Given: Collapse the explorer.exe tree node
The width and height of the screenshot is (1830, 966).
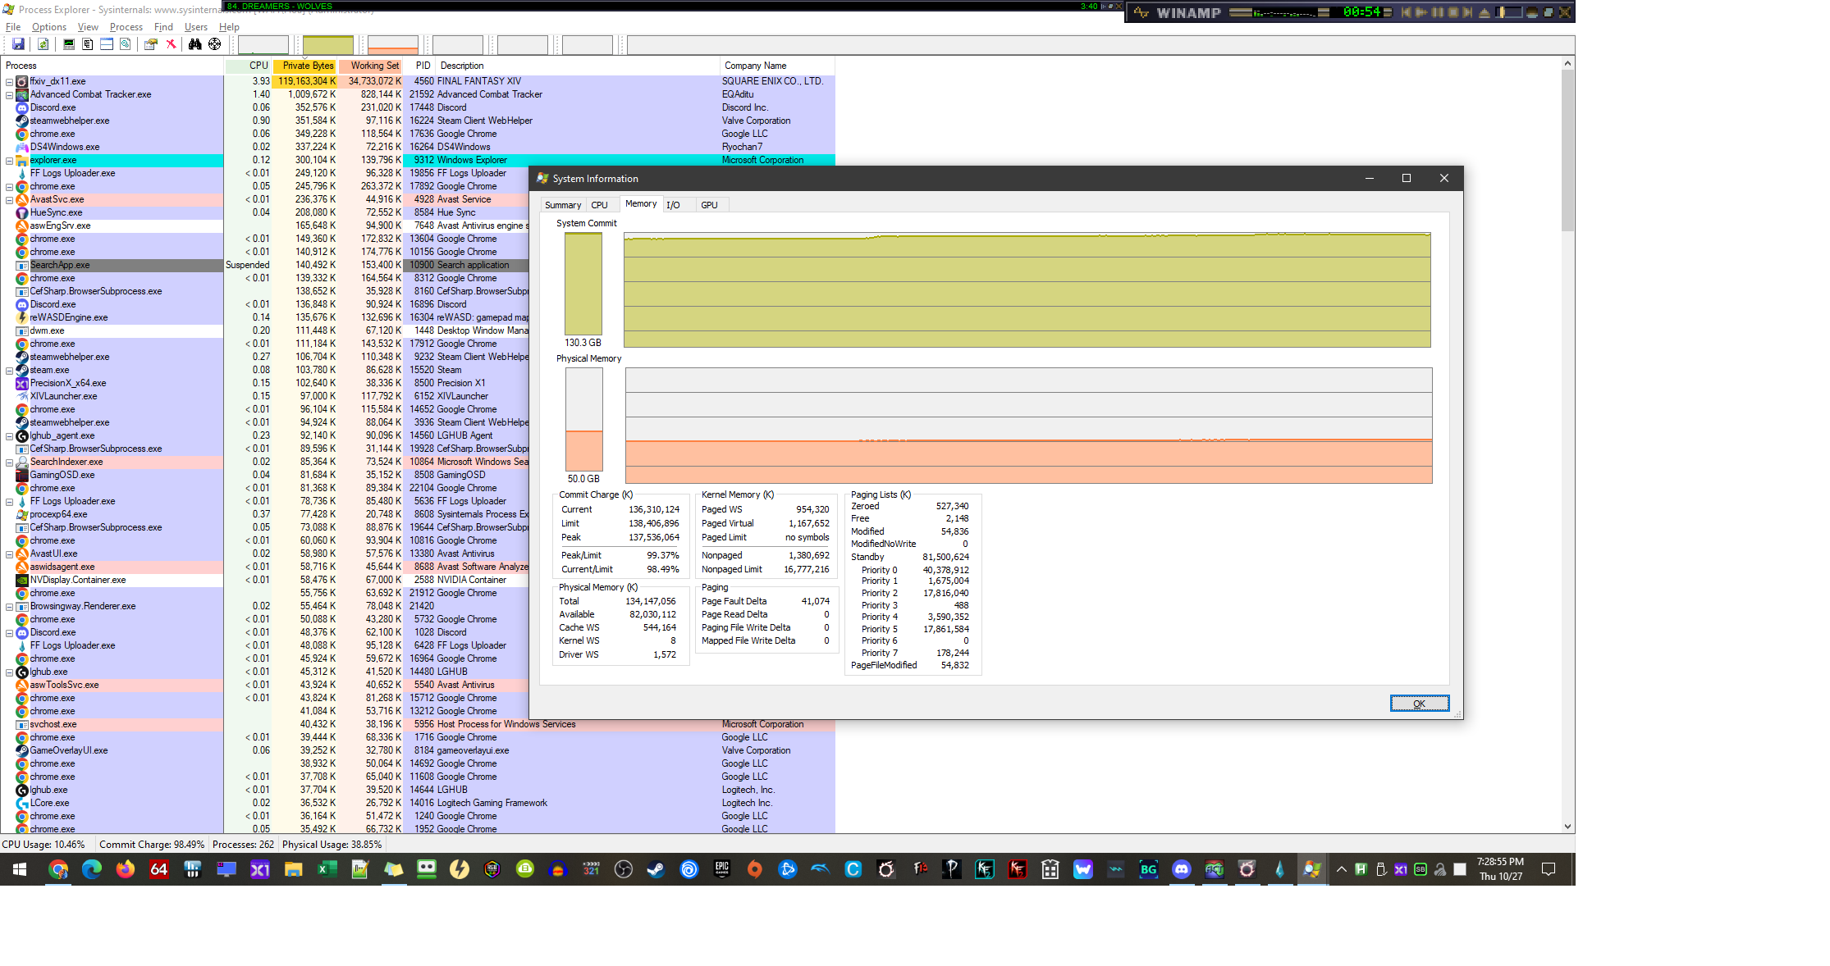Looking at the screenshot, I should click(9, 161).
